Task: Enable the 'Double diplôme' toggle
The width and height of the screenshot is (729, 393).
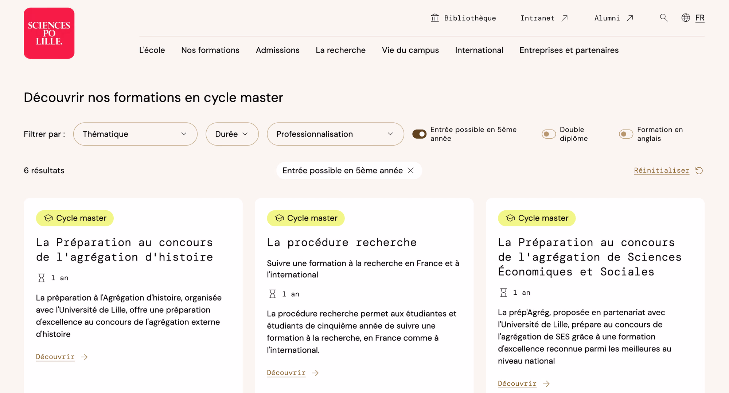Action: pos(549,134)
